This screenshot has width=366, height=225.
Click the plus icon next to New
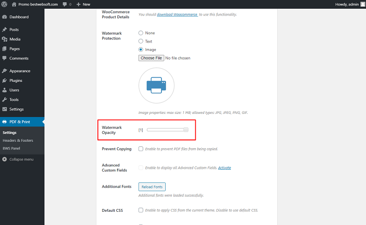(x=78, y=4)
